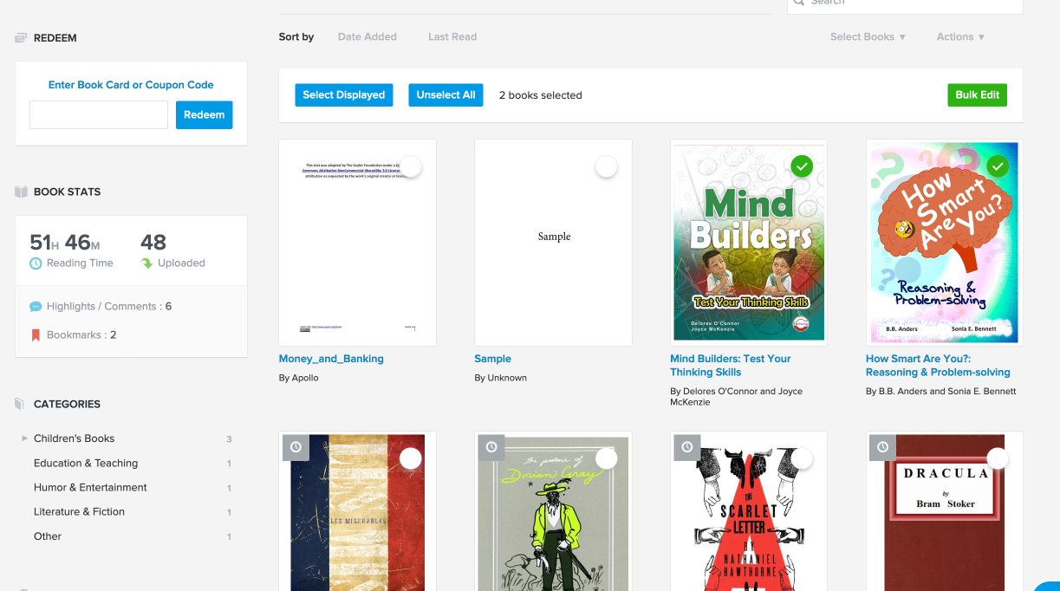Image resolution: width=1060 pixels, height=591 pixels.
Task: Click the Uploaded green arrow icon
Action: click(x=146, y=263)
